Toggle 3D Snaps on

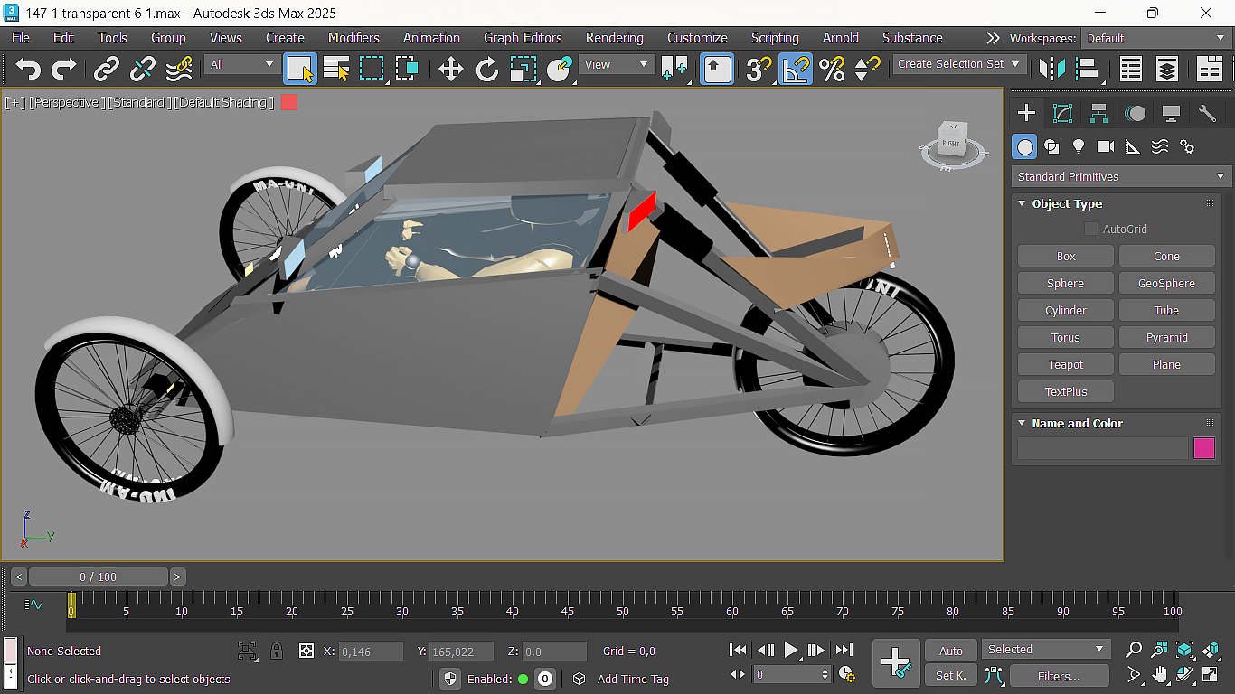click(x=759, y=70)
